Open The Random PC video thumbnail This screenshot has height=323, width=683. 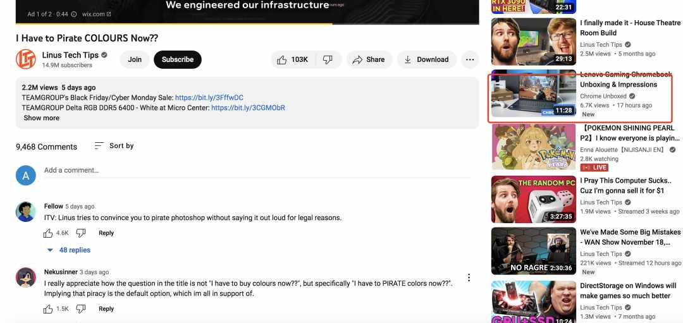coord(534,199)
